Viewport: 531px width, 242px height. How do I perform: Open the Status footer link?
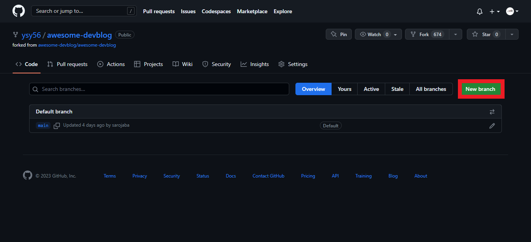point(203,176)
